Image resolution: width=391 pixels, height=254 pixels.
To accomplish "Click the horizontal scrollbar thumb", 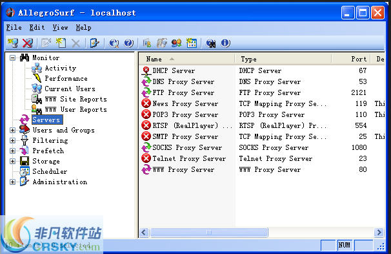I will (x=209, y=233).
